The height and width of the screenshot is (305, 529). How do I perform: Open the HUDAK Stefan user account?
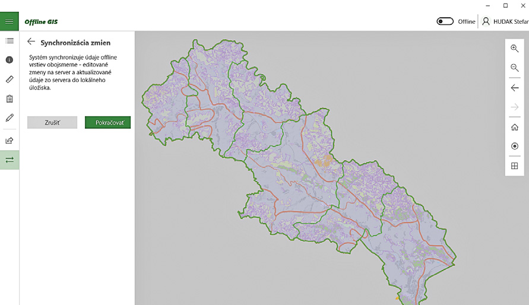504,21
